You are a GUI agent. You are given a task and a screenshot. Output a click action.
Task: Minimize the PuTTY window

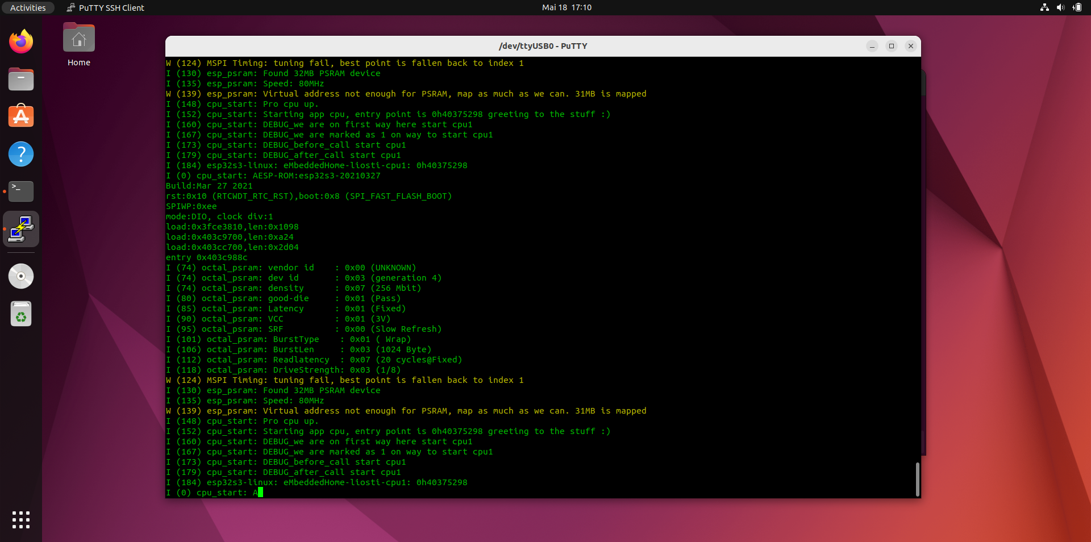pos(872,46)
